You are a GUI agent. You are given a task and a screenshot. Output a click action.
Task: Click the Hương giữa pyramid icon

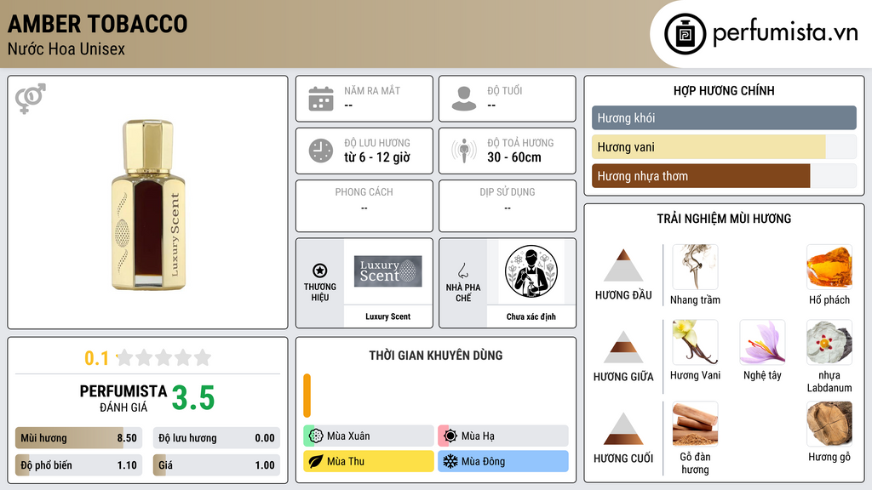[623, 347]
